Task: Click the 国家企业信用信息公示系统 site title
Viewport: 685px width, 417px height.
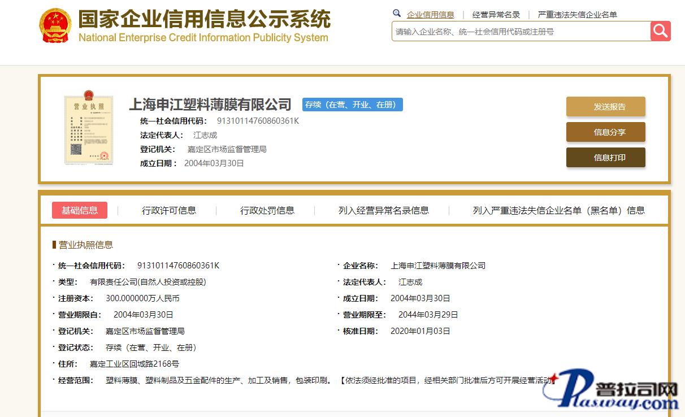Action: coord(203,20)
